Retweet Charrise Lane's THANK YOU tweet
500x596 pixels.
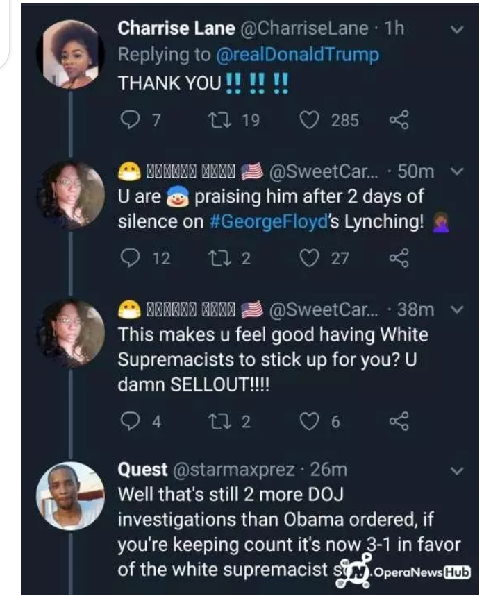[x=218, y=120]
